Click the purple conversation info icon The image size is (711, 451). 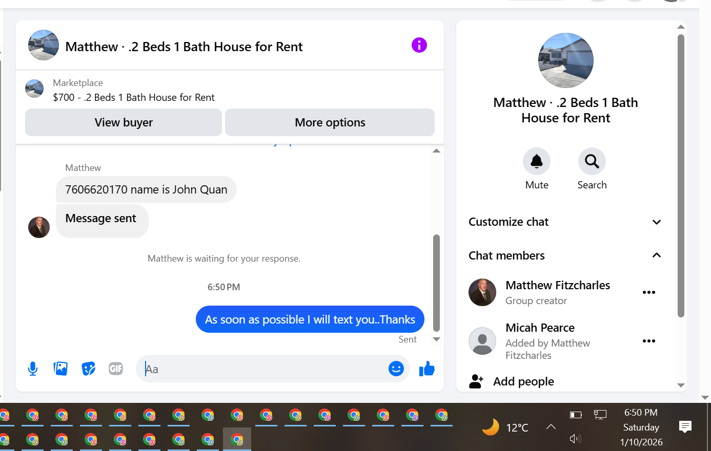[419, 46]
